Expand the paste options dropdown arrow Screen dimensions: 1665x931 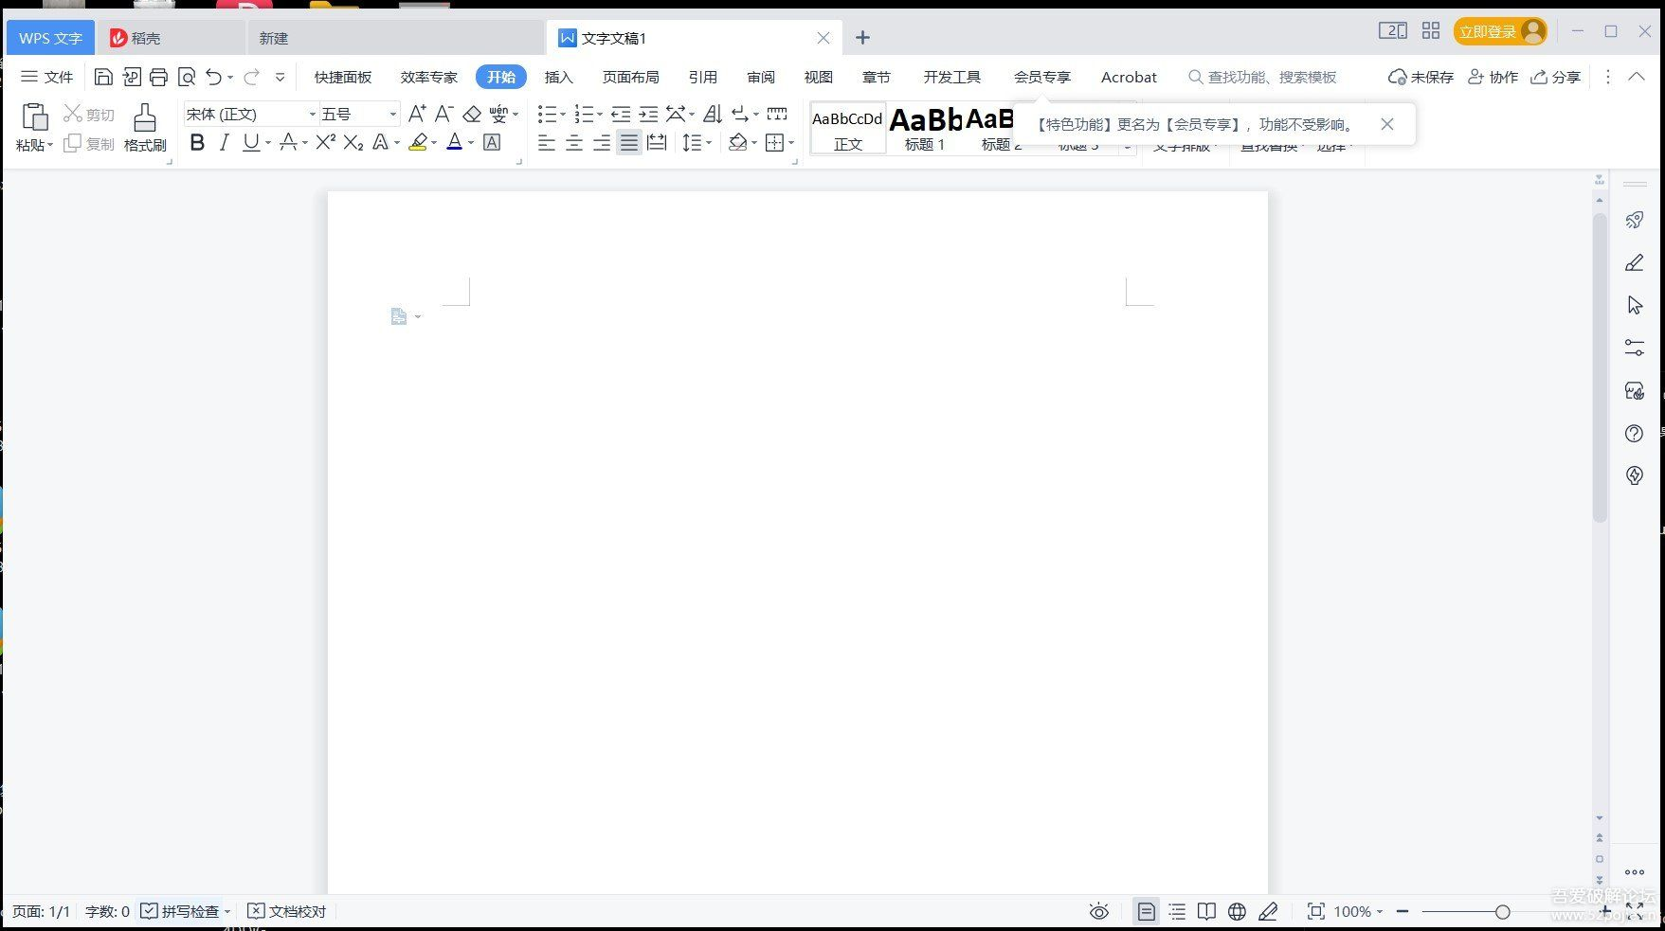[x=49, y=145]
